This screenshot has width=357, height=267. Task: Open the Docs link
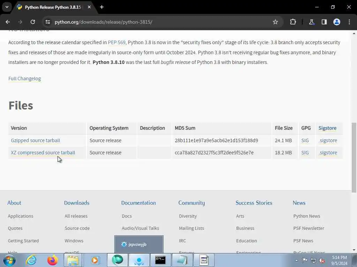127,216
